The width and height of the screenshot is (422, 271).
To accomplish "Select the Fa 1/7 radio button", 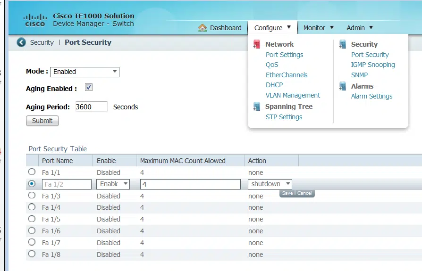I will [x=32, y=242].
